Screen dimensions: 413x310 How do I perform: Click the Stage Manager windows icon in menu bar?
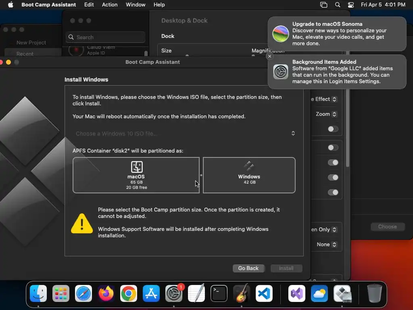(323, 5)
